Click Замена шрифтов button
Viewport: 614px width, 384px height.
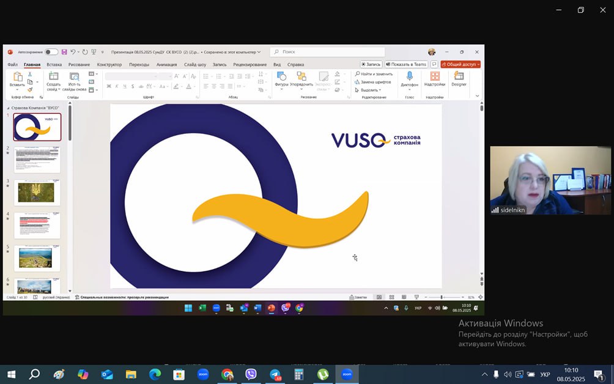tap(373, 82)
